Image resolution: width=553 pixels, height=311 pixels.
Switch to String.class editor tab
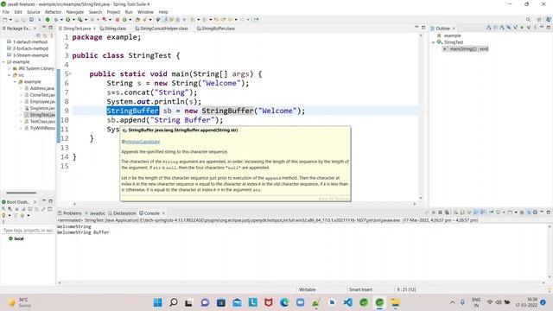[x=113, y=29]
